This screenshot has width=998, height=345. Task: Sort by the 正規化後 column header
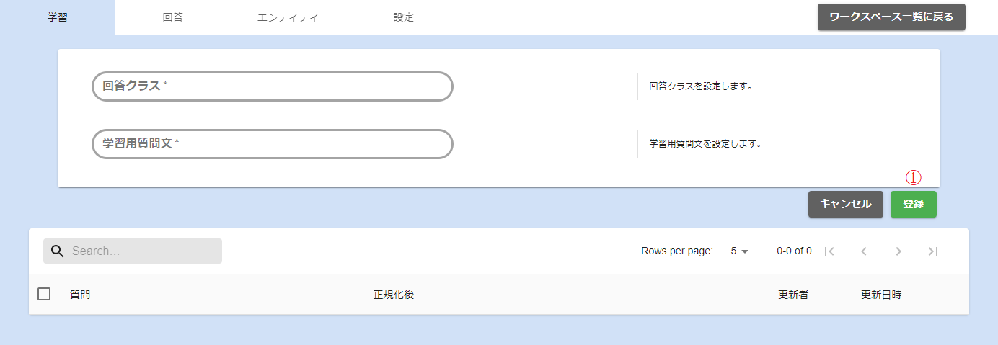point(394,295)
